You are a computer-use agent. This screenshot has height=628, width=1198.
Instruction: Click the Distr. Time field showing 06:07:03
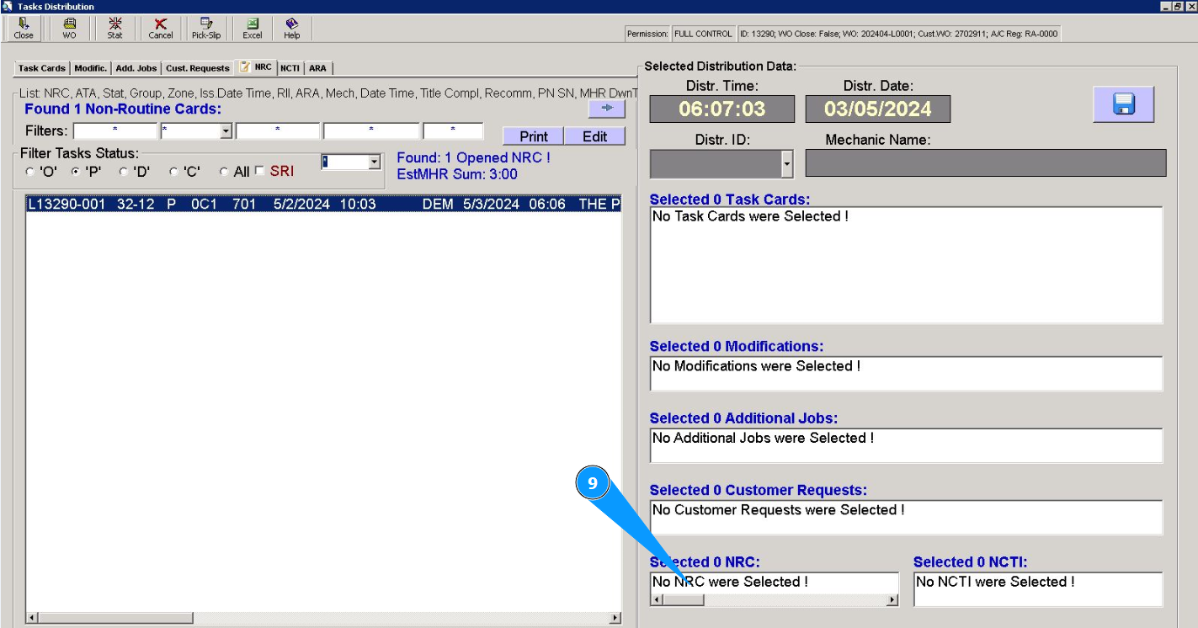point(722,109)
